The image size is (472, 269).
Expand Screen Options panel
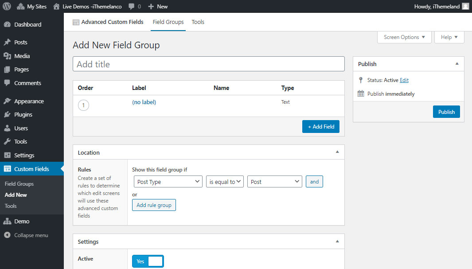coord(404,37)
